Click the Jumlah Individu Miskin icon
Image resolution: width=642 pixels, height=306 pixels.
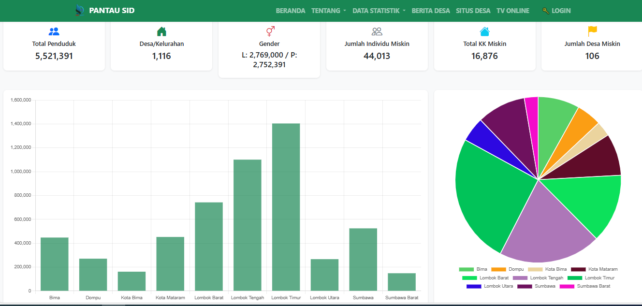click(x=377, y=32)
